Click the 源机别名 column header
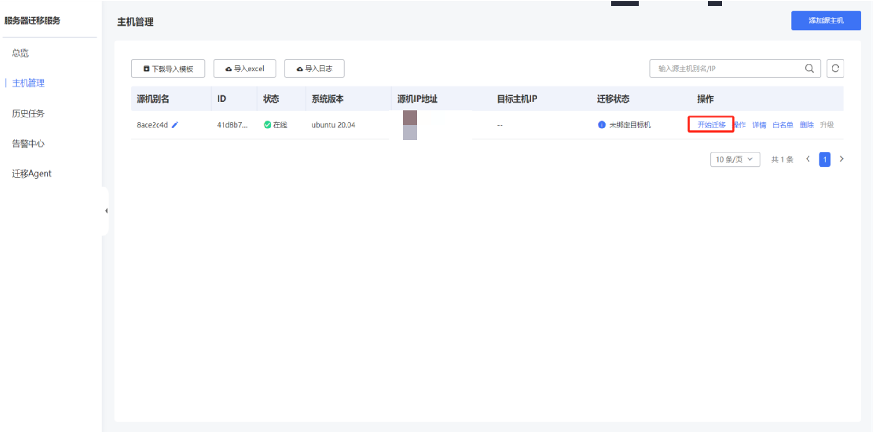The image size is (873, 432). [x=153, y=99]
